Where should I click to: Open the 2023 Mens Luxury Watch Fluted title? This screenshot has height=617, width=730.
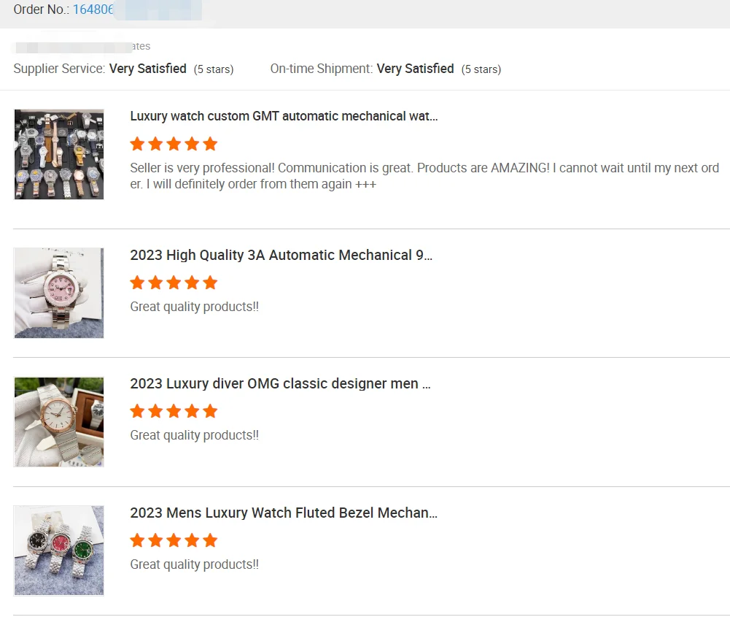pos(284,513)
